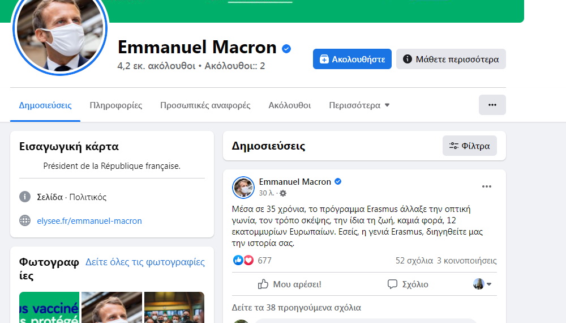Switch to the Πληροφορίες tab
The height and width of the screenshot is (323, 566).
(116, 105)
